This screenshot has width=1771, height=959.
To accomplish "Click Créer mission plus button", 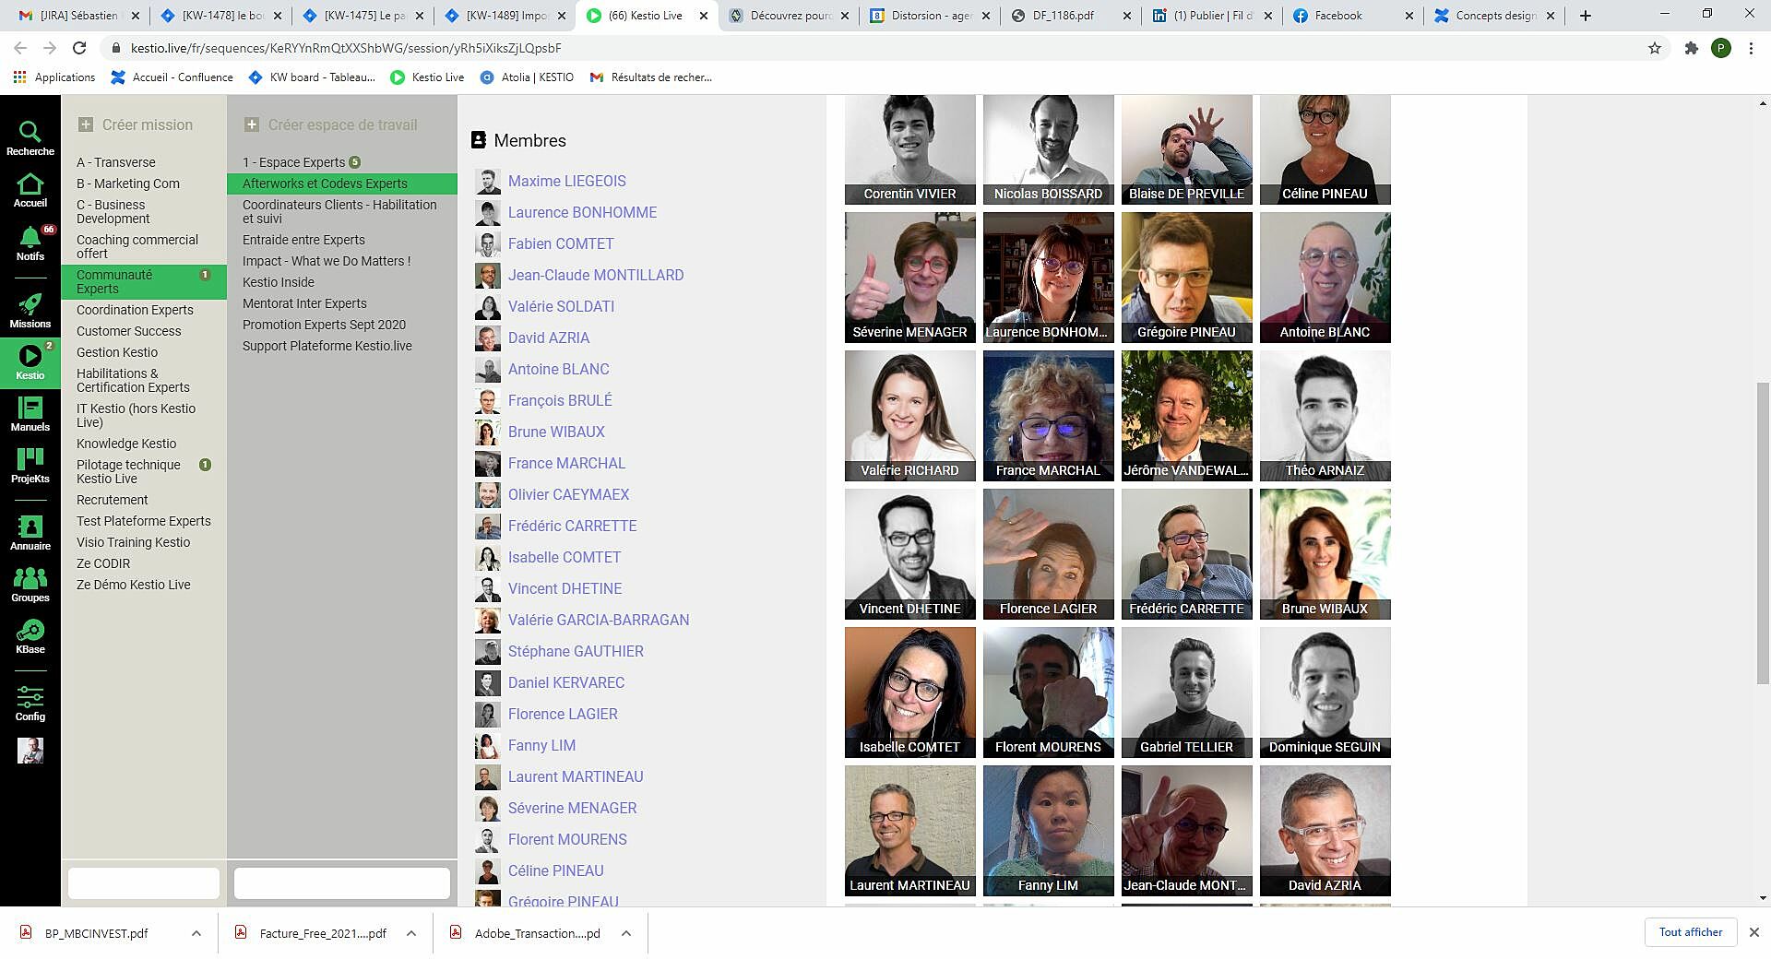I will click(x=86, y=124).
